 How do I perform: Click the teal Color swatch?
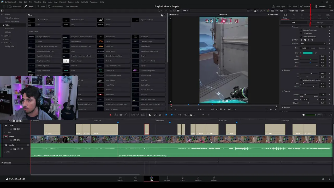308,53
